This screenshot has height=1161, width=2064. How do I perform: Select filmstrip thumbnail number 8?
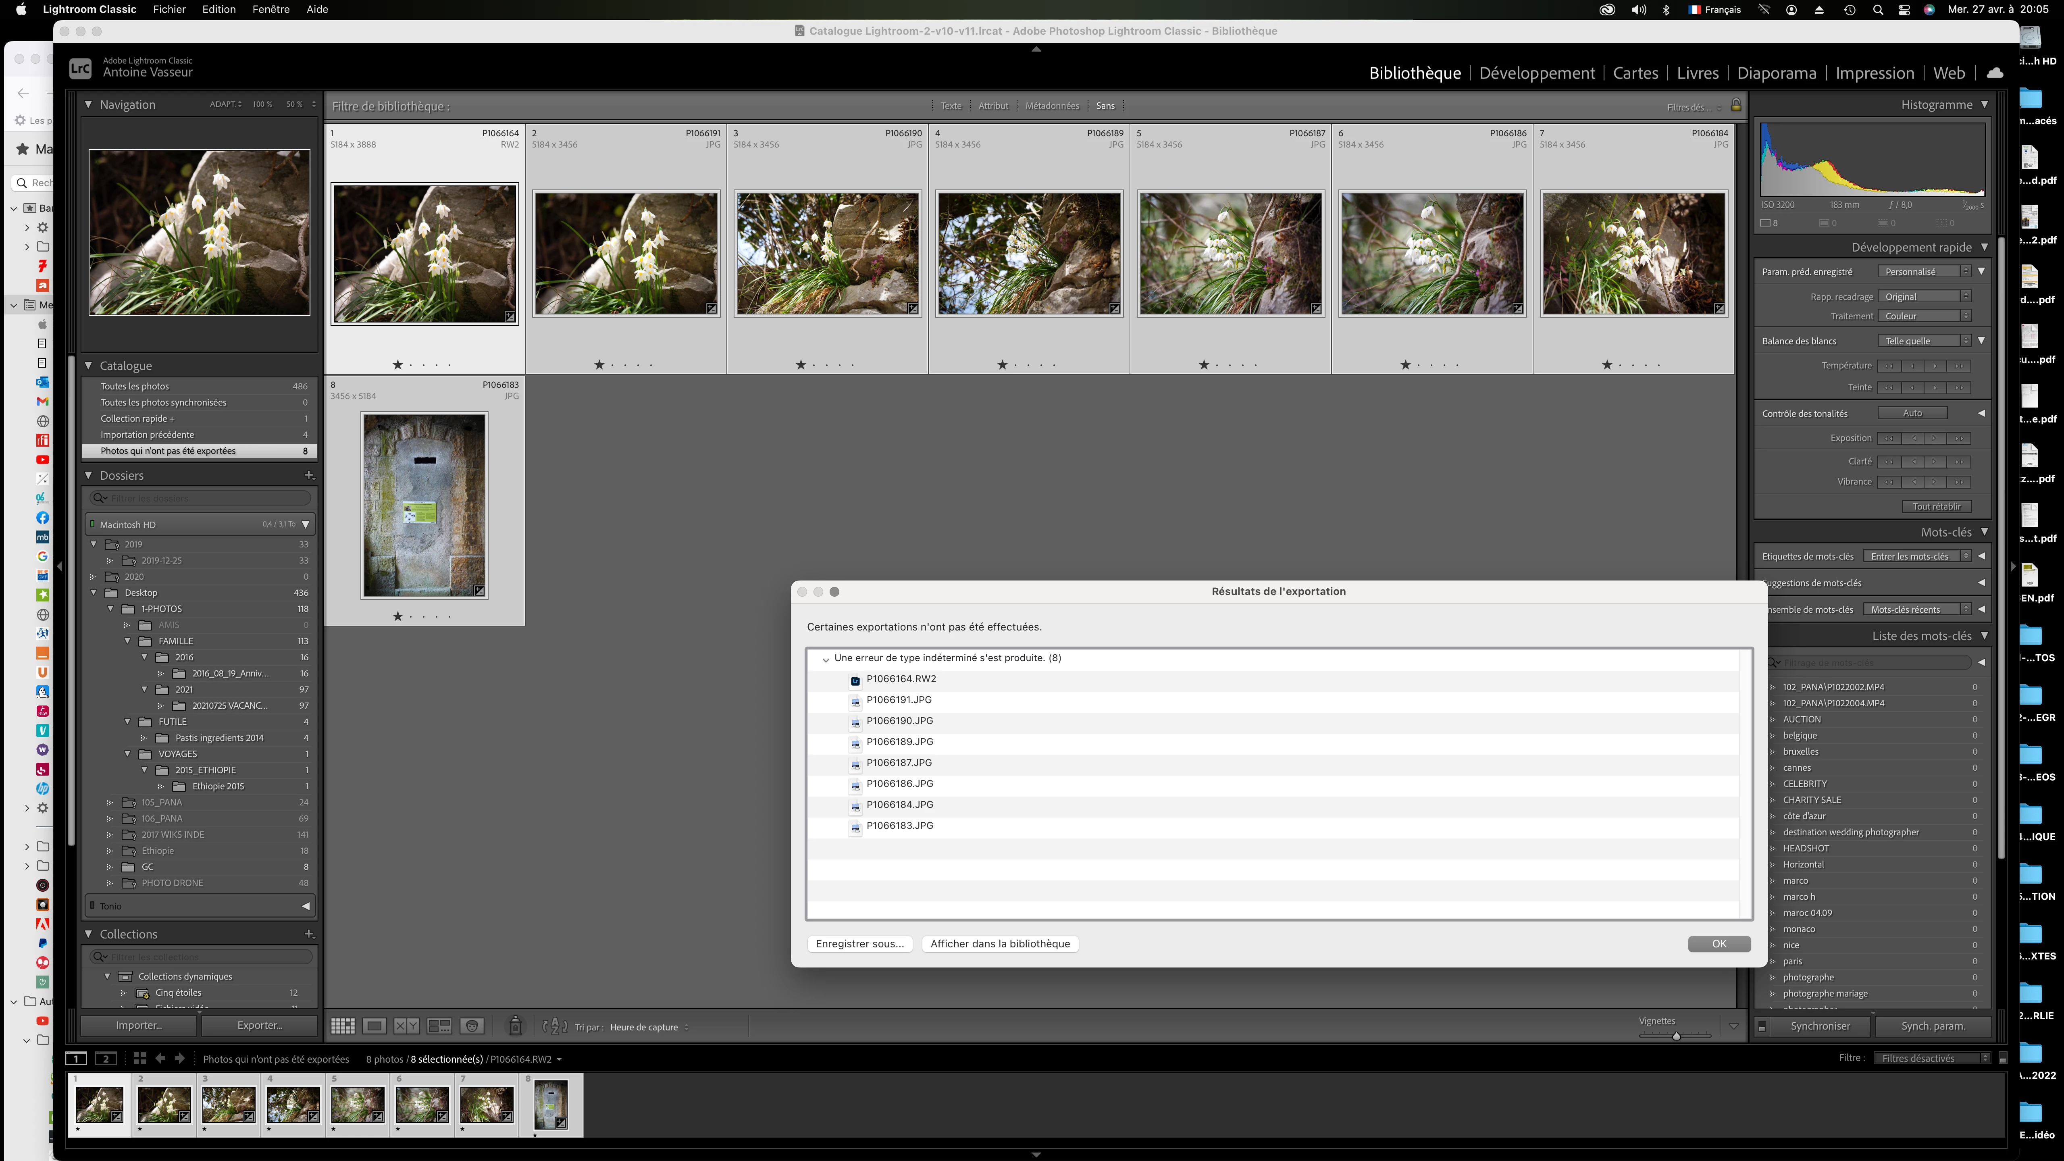click(550, 1105)
